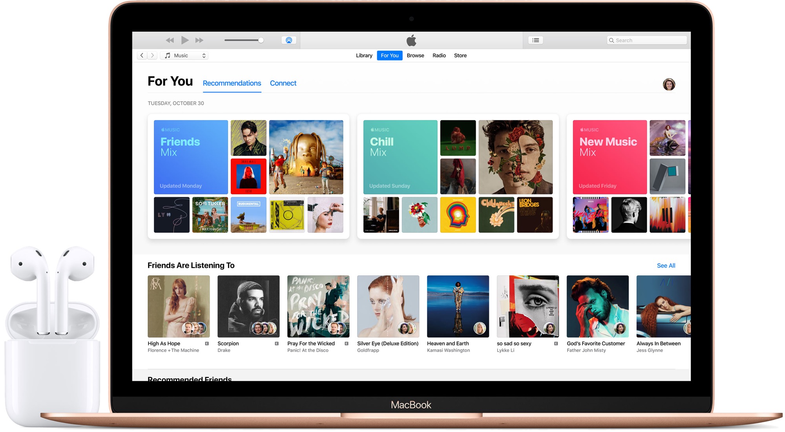The width and height of the screenshot is (785, 432).
Task: Click the floral face album artwork
Action: coord(516,157)
